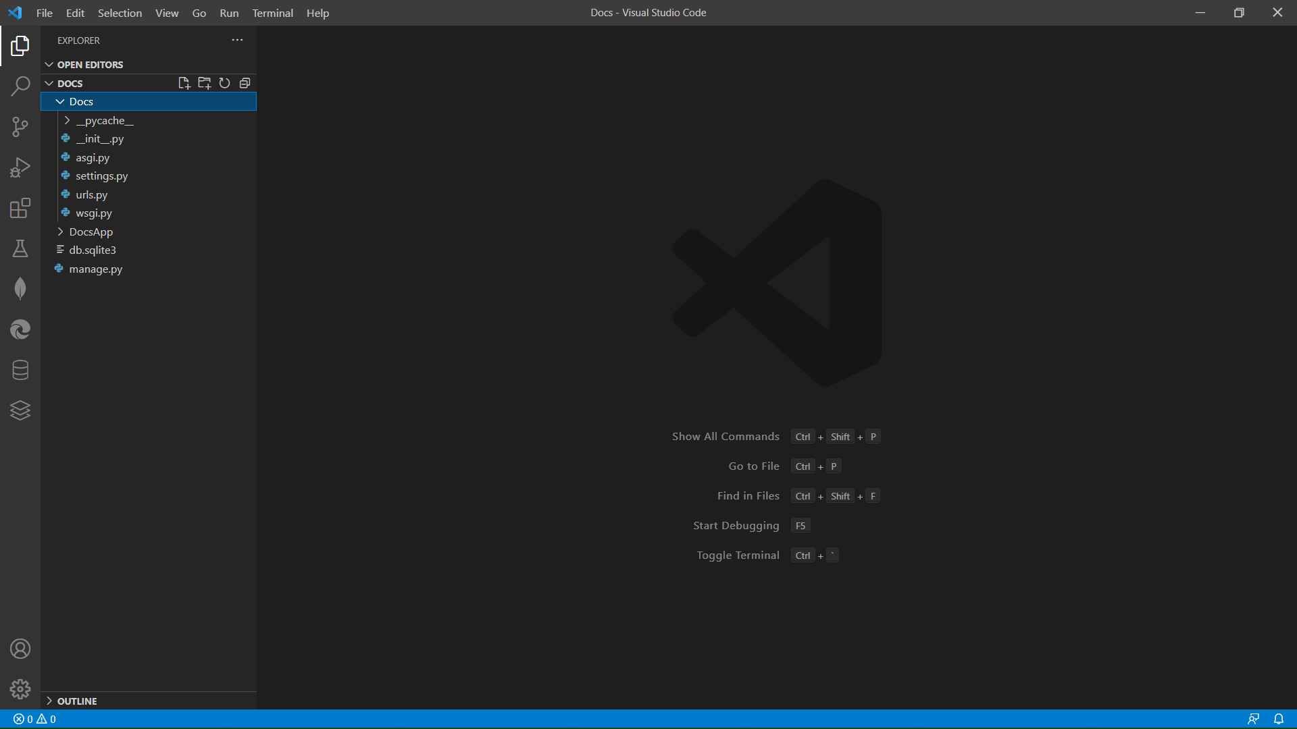Open the Search view in activity bar
Screen dimensions: 1297x729
(x=20, y=86)
